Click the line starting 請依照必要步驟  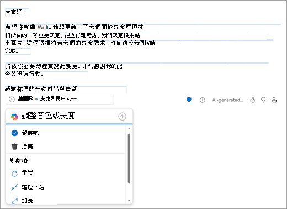[x=63, y=66]
